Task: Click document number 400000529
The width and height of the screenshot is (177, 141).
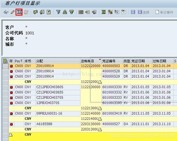Action: [111, 76]
